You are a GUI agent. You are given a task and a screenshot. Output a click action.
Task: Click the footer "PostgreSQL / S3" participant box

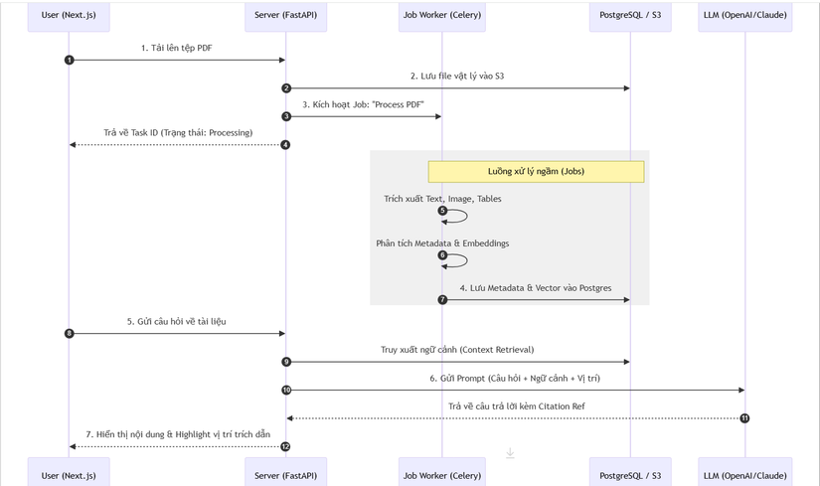[x=630, y=474]
